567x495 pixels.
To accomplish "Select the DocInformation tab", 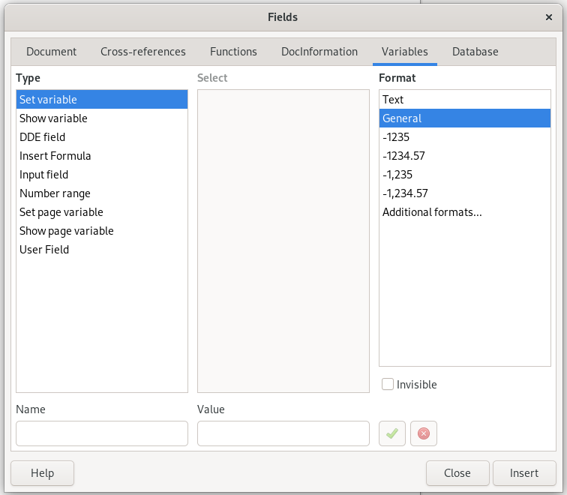I will [x=319, y=52].
